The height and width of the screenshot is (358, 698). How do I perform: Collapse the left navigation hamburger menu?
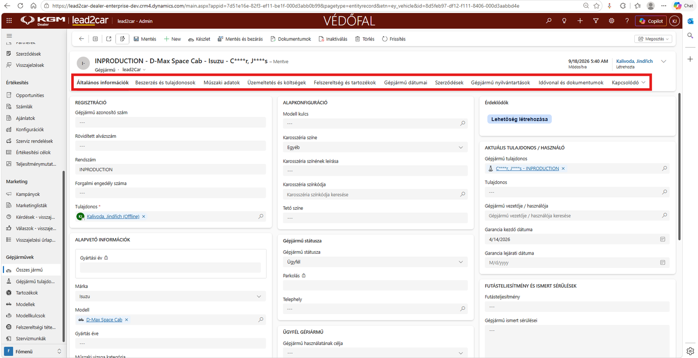point(9,36)
